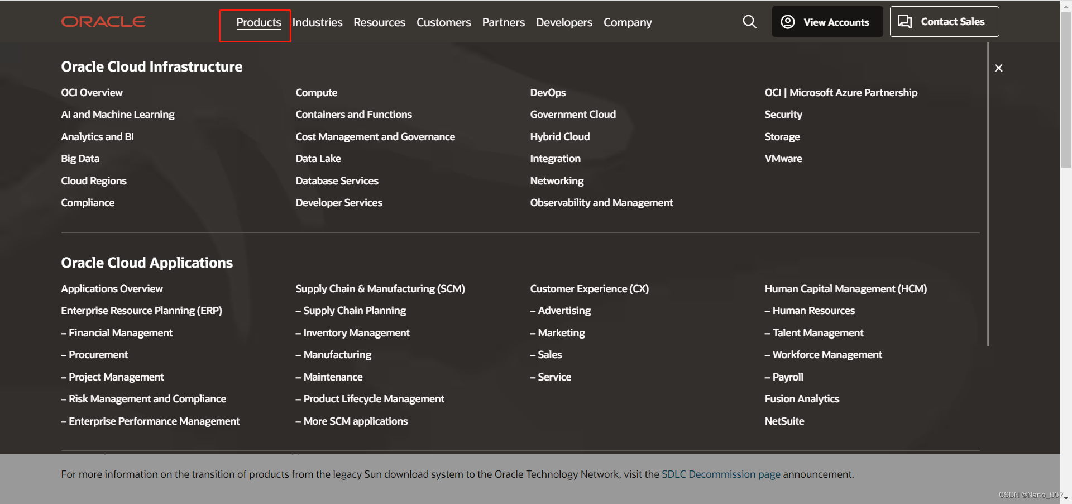1072x504 pixels.
Task: Click the Oracle logo
Action: tap(103, 22)
